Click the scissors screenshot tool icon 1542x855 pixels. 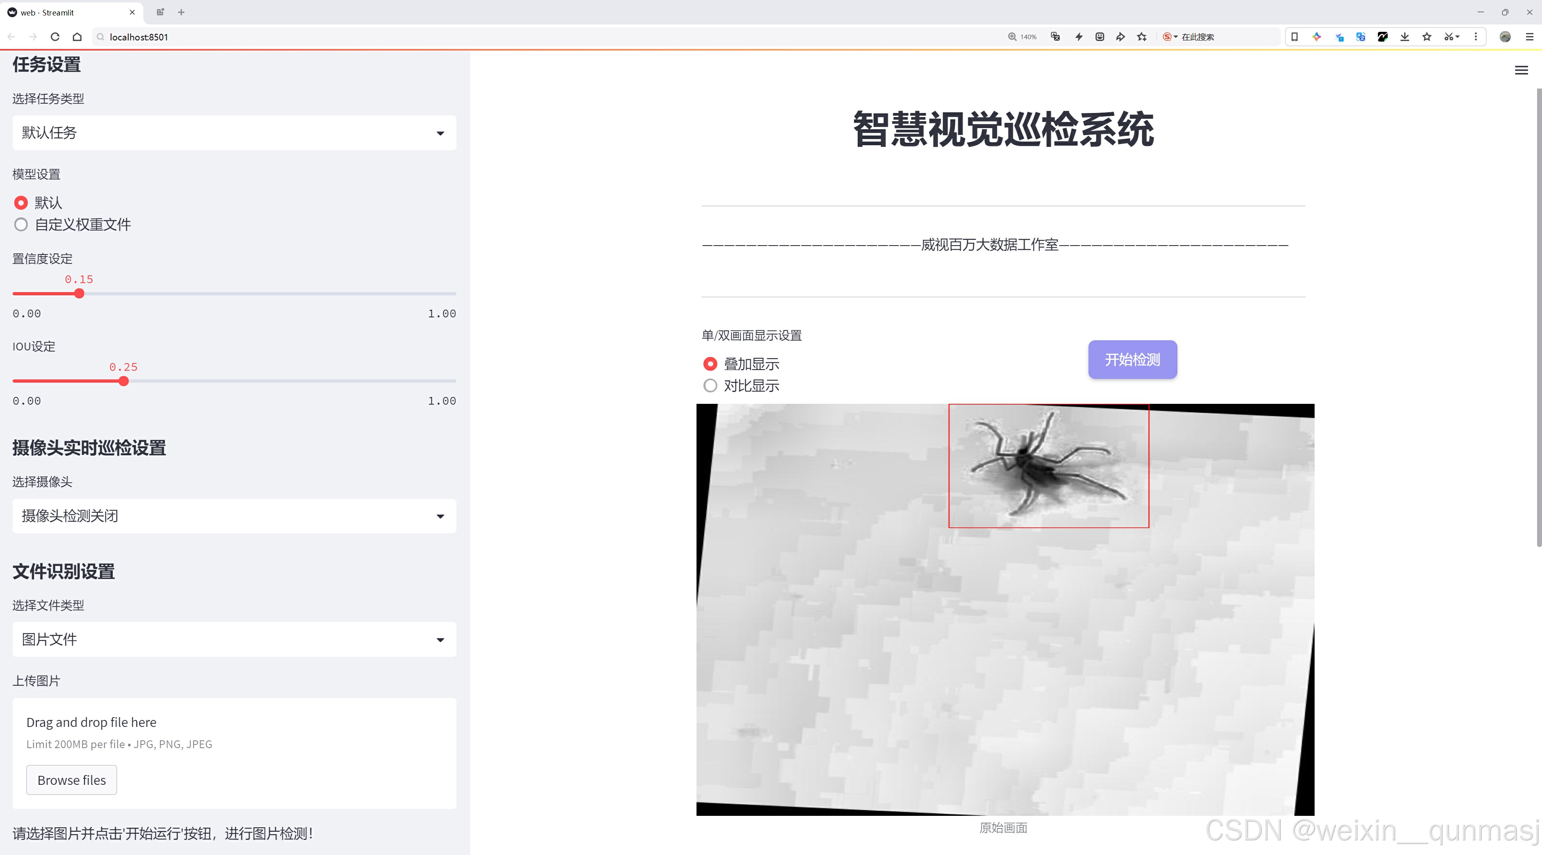pos(1448,37)
